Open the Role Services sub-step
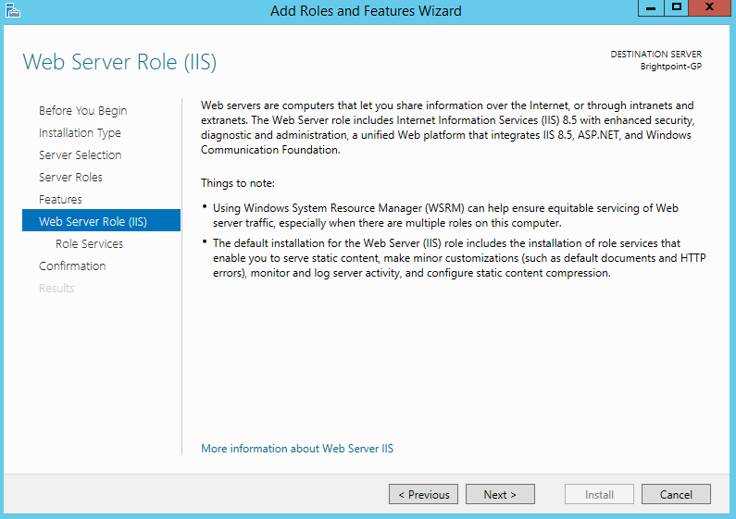The image size is (736, 519). pos(89,244)
